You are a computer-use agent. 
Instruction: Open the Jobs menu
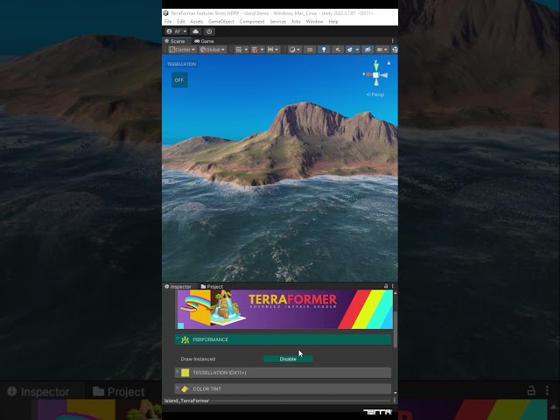click(x=296, y=21)
